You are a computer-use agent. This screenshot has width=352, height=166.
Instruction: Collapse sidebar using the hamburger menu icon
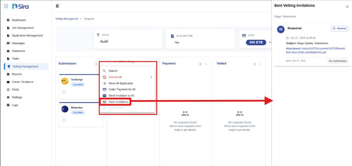[x=58, y=6]
